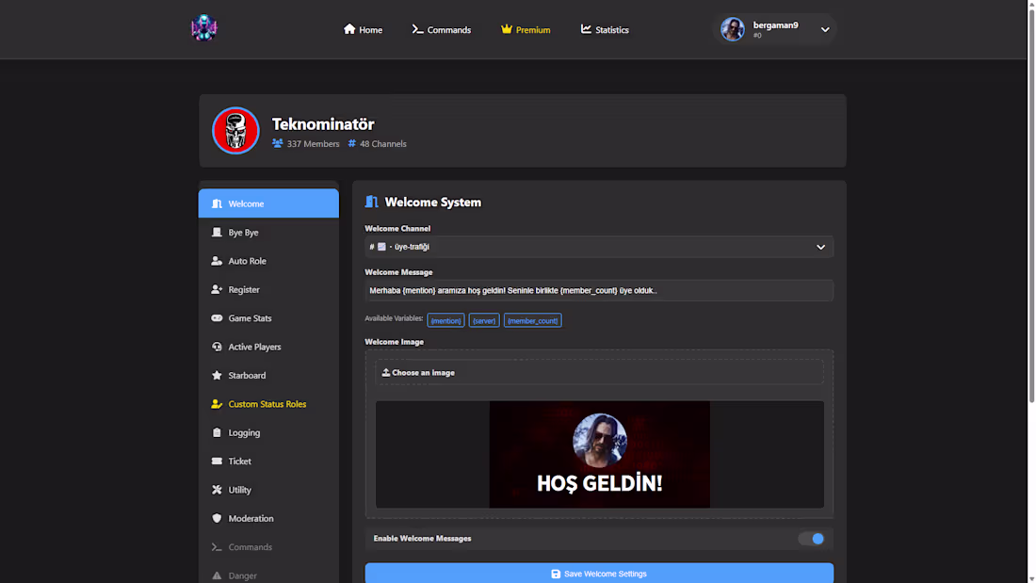This screenshot has width=1036, height=583.
Task: Click the HOŞ GELDİN welcome image preview
Action: point(600,455)
